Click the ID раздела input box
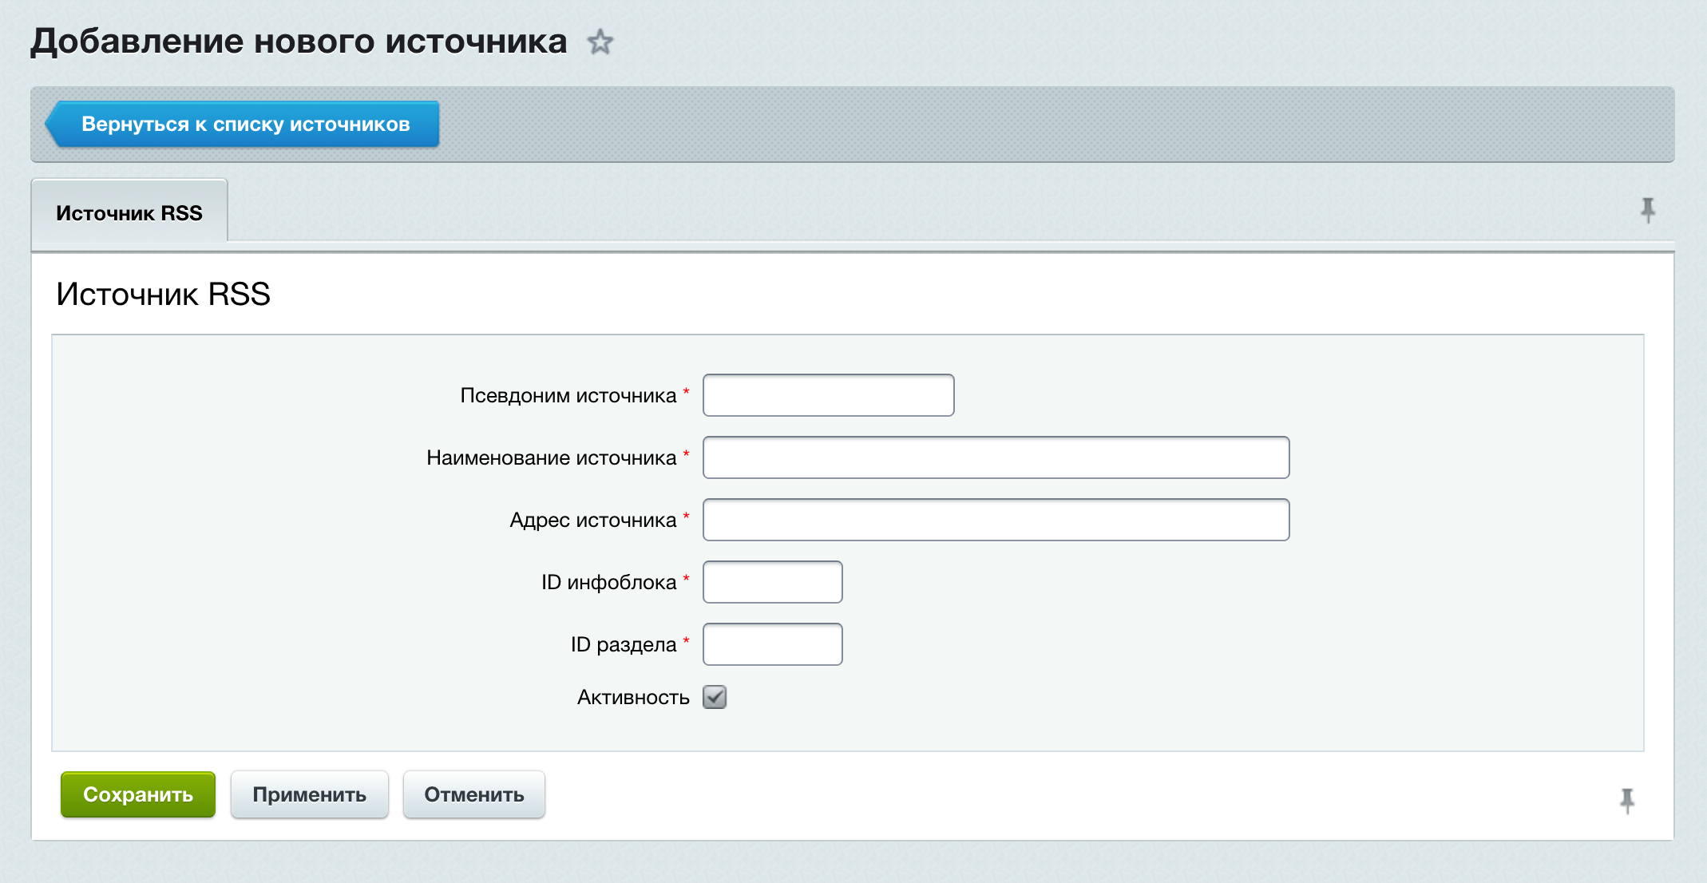The image size is (1707, 883). pyautogui.click(x=772, y=644)
